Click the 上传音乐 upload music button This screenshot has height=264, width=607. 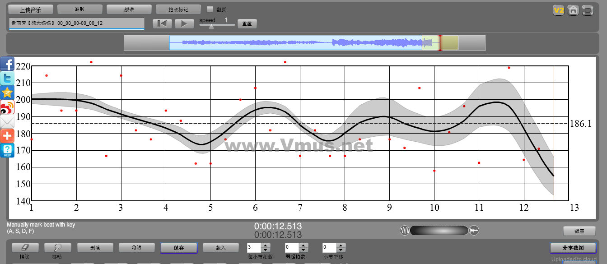coord(31,9)
